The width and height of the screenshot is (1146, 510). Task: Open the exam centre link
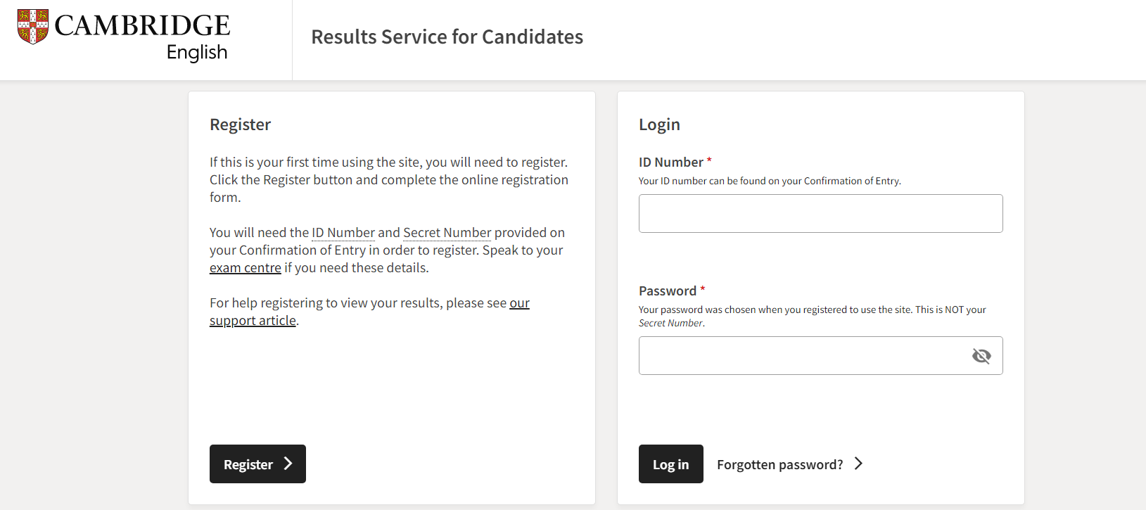point(245,268)
